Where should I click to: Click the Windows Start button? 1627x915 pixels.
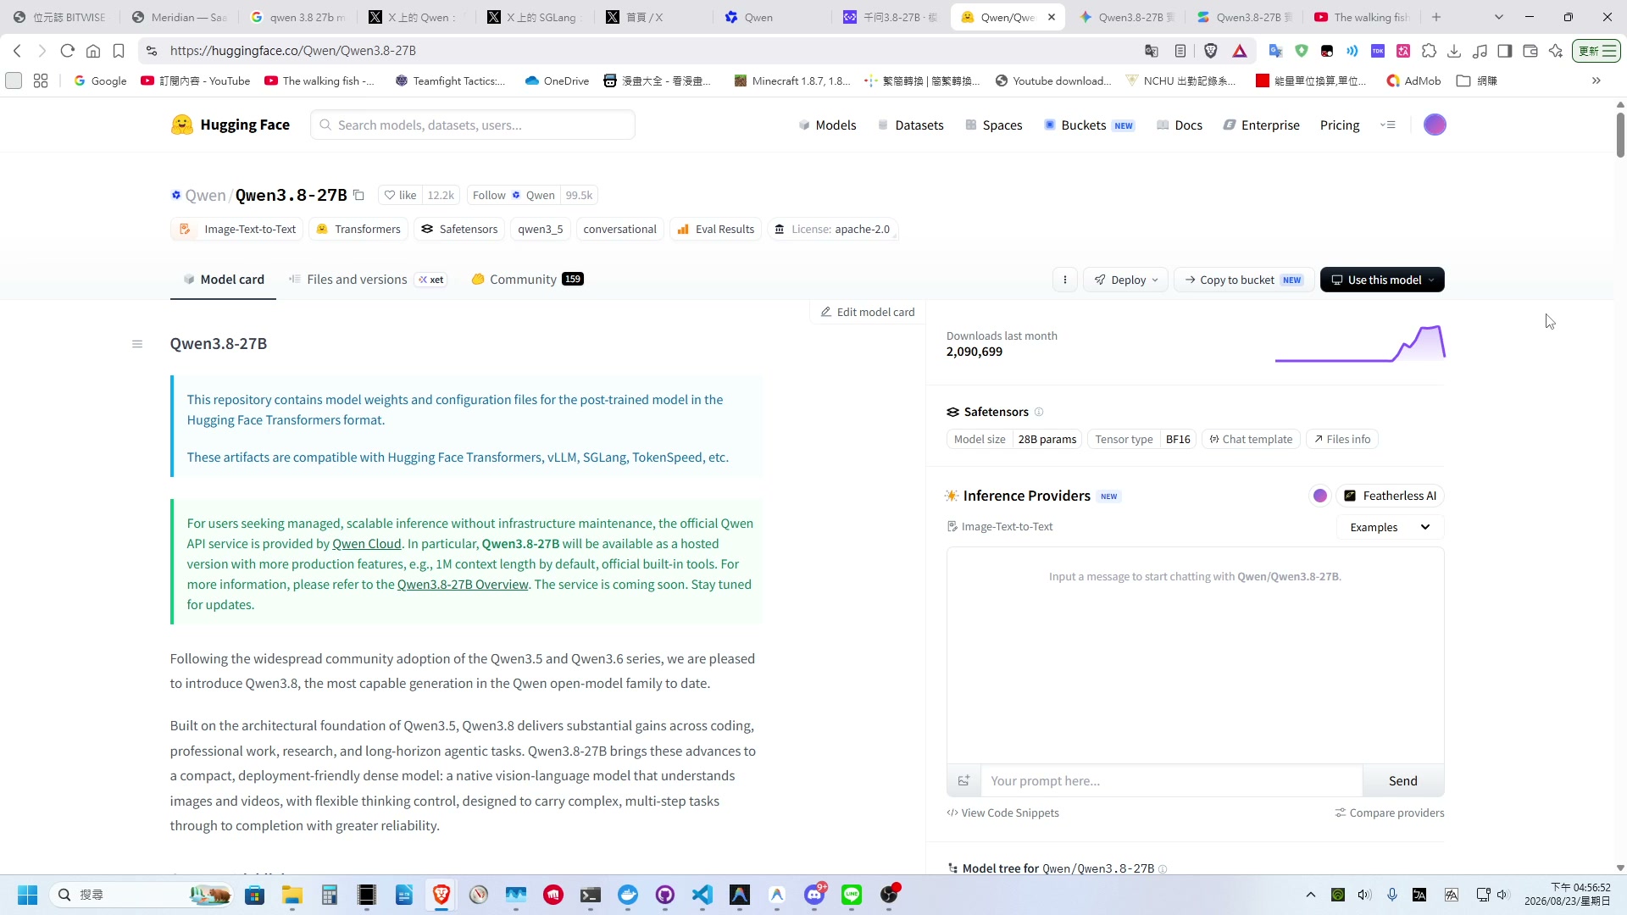point(27,895)
